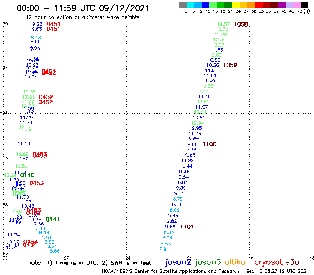Click the s3a time label 1058
Viewport: 314px width, 275px height.
pos(241,25)
